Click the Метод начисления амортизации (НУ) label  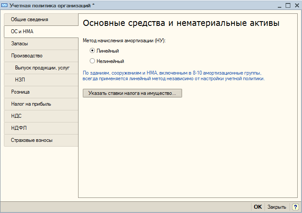pos(124,41)
